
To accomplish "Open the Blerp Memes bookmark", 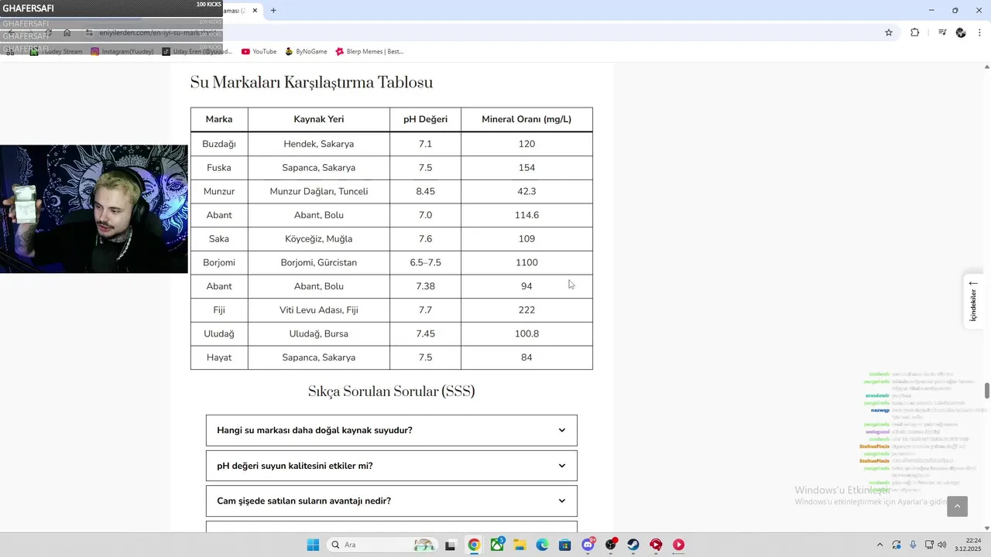I will (x=369, y=52).
